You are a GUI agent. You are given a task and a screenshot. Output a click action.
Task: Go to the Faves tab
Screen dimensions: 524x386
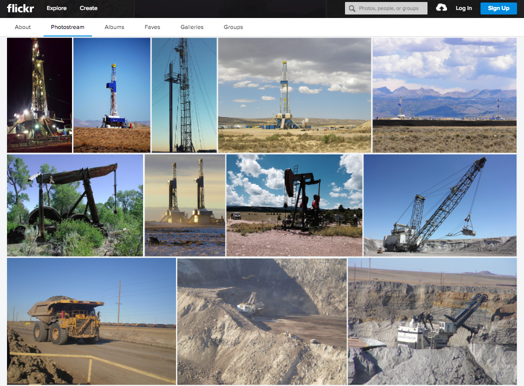[x=152, y=27]
